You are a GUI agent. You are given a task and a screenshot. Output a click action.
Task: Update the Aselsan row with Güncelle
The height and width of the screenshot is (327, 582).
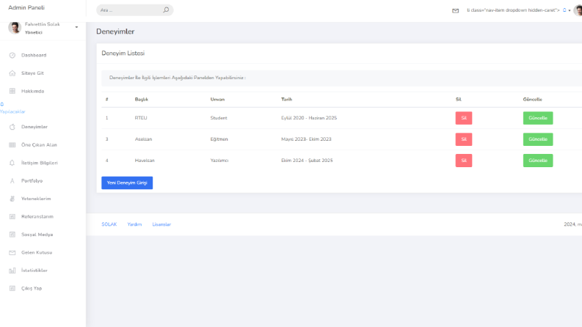538,139
